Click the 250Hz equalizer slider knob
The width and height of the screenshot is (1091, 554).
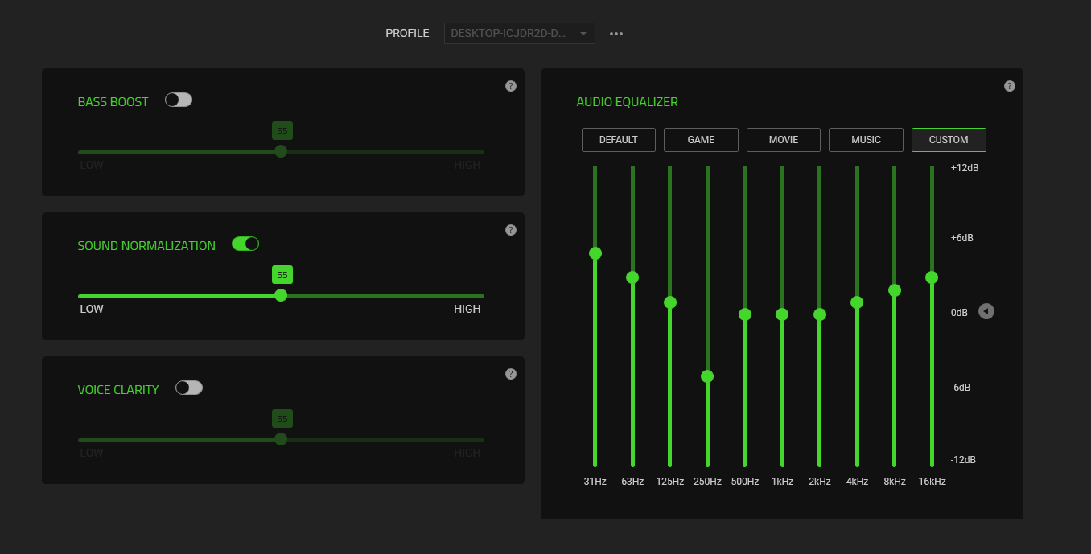coord(707,376)
